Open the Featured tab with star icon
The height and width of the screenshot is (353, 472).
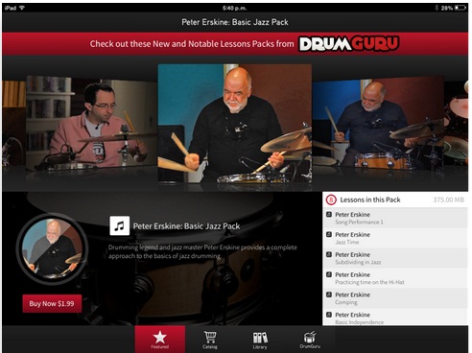(x=160, y=340)
